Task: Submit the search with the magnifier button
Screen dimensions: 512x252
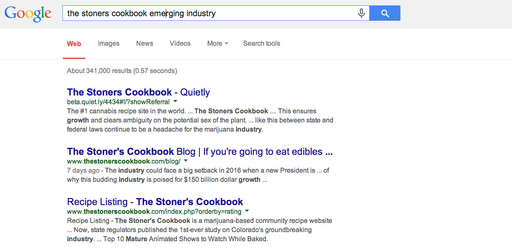Action: click(x=385, y=13)
